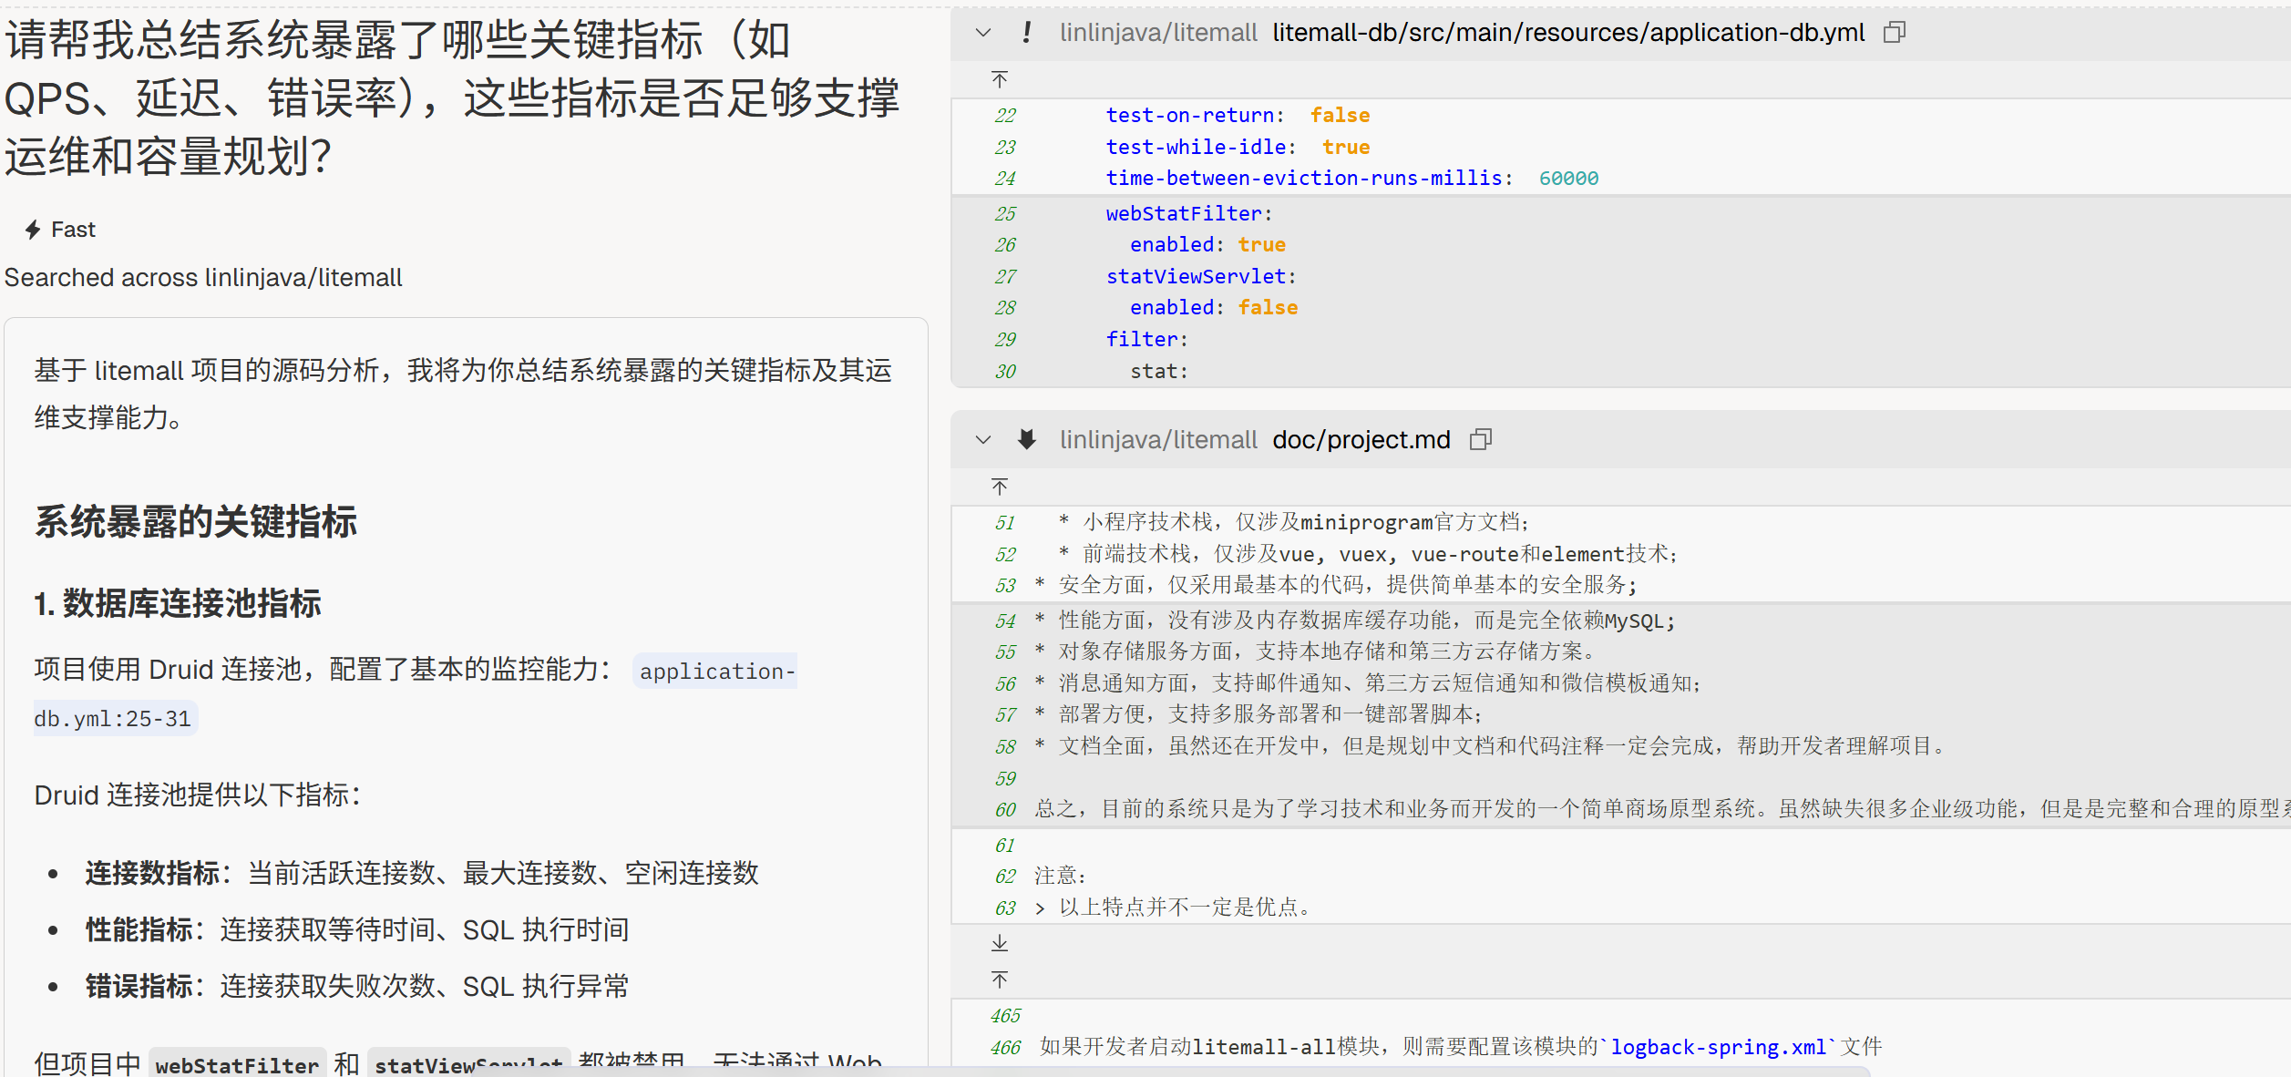Open application-db.yml:25-31 citation reference

(715, 672)
